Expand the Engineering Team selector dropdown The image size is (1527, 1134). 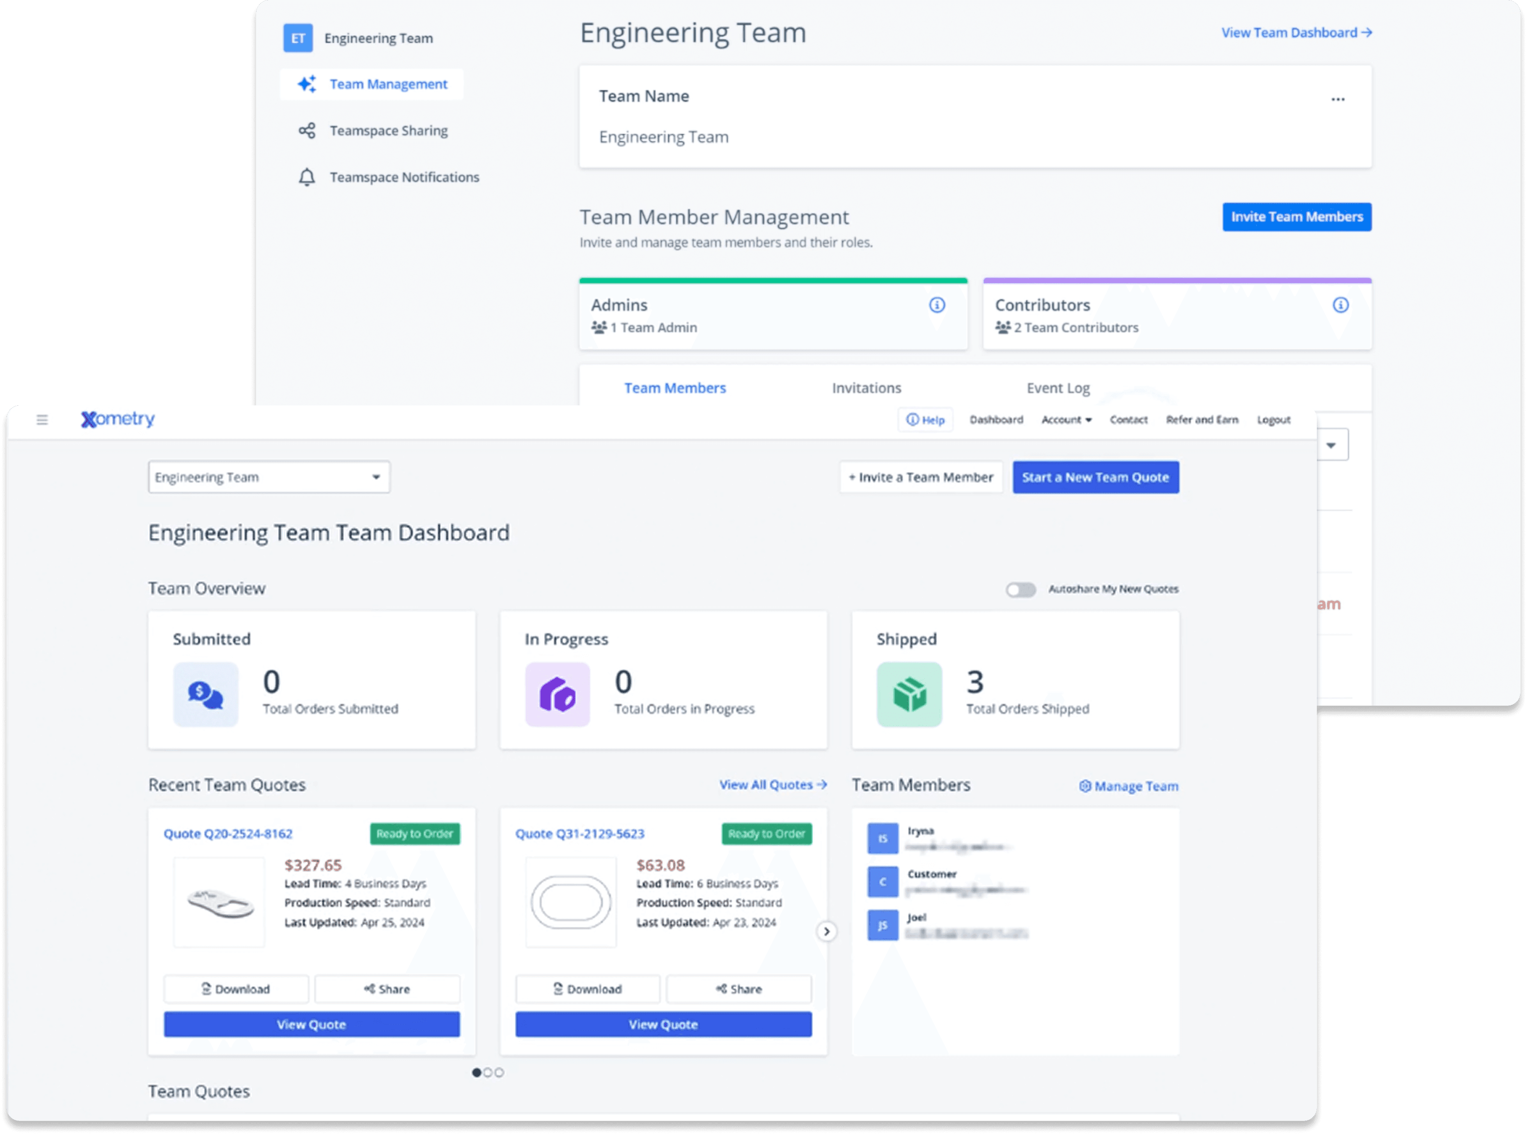coord(268,477)
